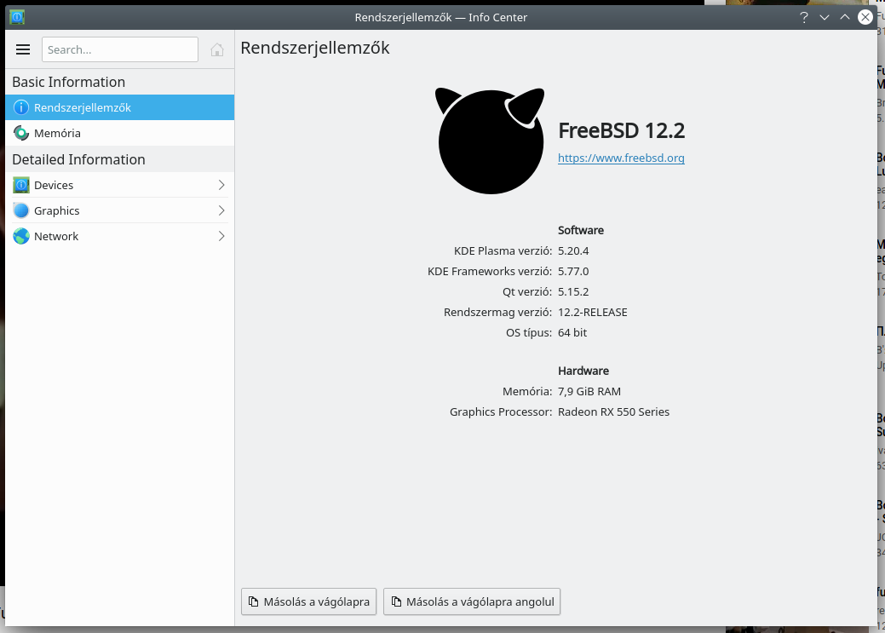Click the Rendszermag verzió label
Viewport: 885px width, 633px height.
(x=497, y=313)
